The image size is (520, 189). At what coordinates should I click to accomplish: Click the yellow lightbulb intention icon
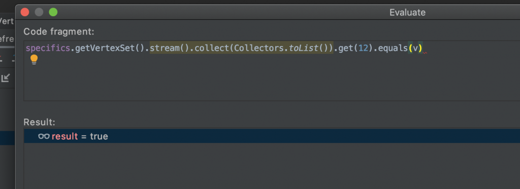(34, 60)
